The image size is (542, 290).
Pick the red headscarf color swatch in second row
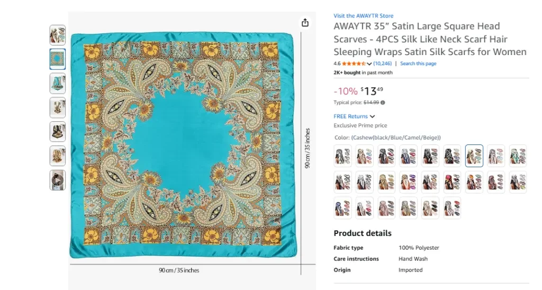(x=452, y=182)
